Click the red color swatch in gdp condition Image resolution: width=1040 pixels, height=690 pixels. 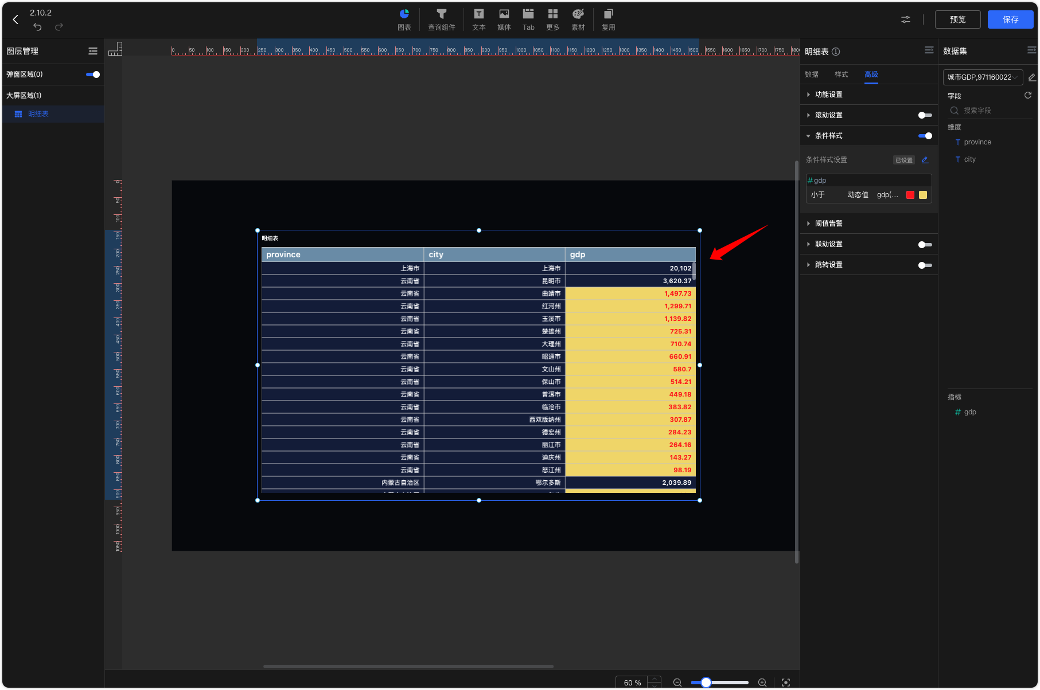tap(910, 195)
